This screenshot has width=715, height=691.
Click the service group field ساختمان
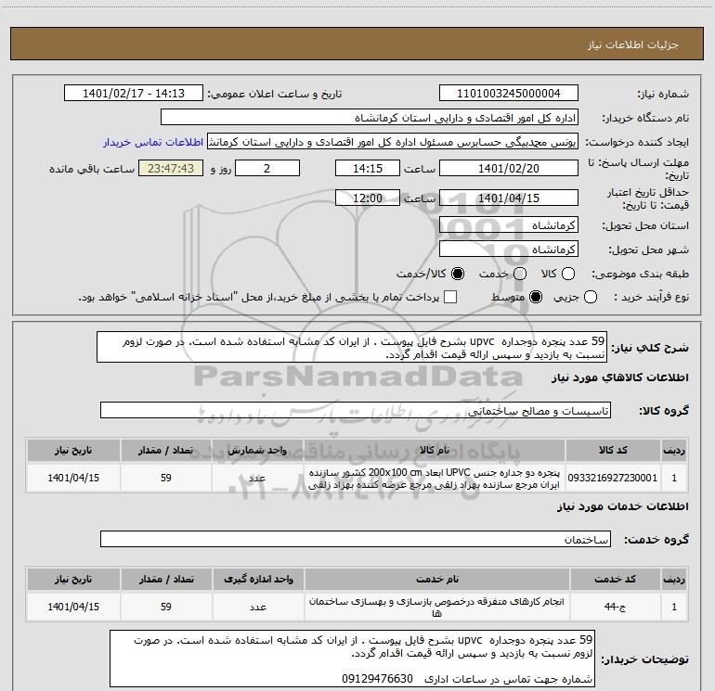[x=356, y=539]
